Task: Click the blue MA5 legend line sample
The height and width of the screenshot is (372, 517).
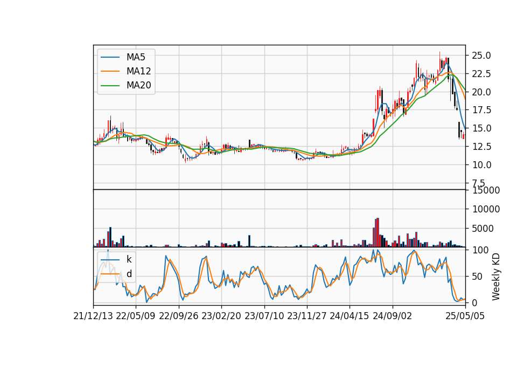Action: pos(110,57)
